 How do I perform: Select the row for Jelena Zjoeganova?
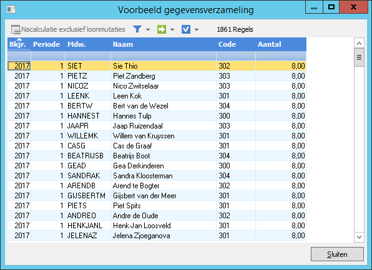click(157, 235)
